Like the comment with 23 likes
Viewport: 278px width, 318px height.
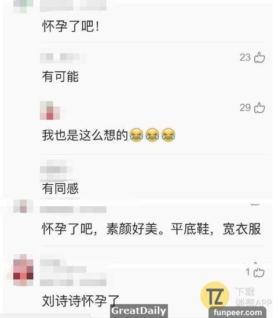coord(259,57)
